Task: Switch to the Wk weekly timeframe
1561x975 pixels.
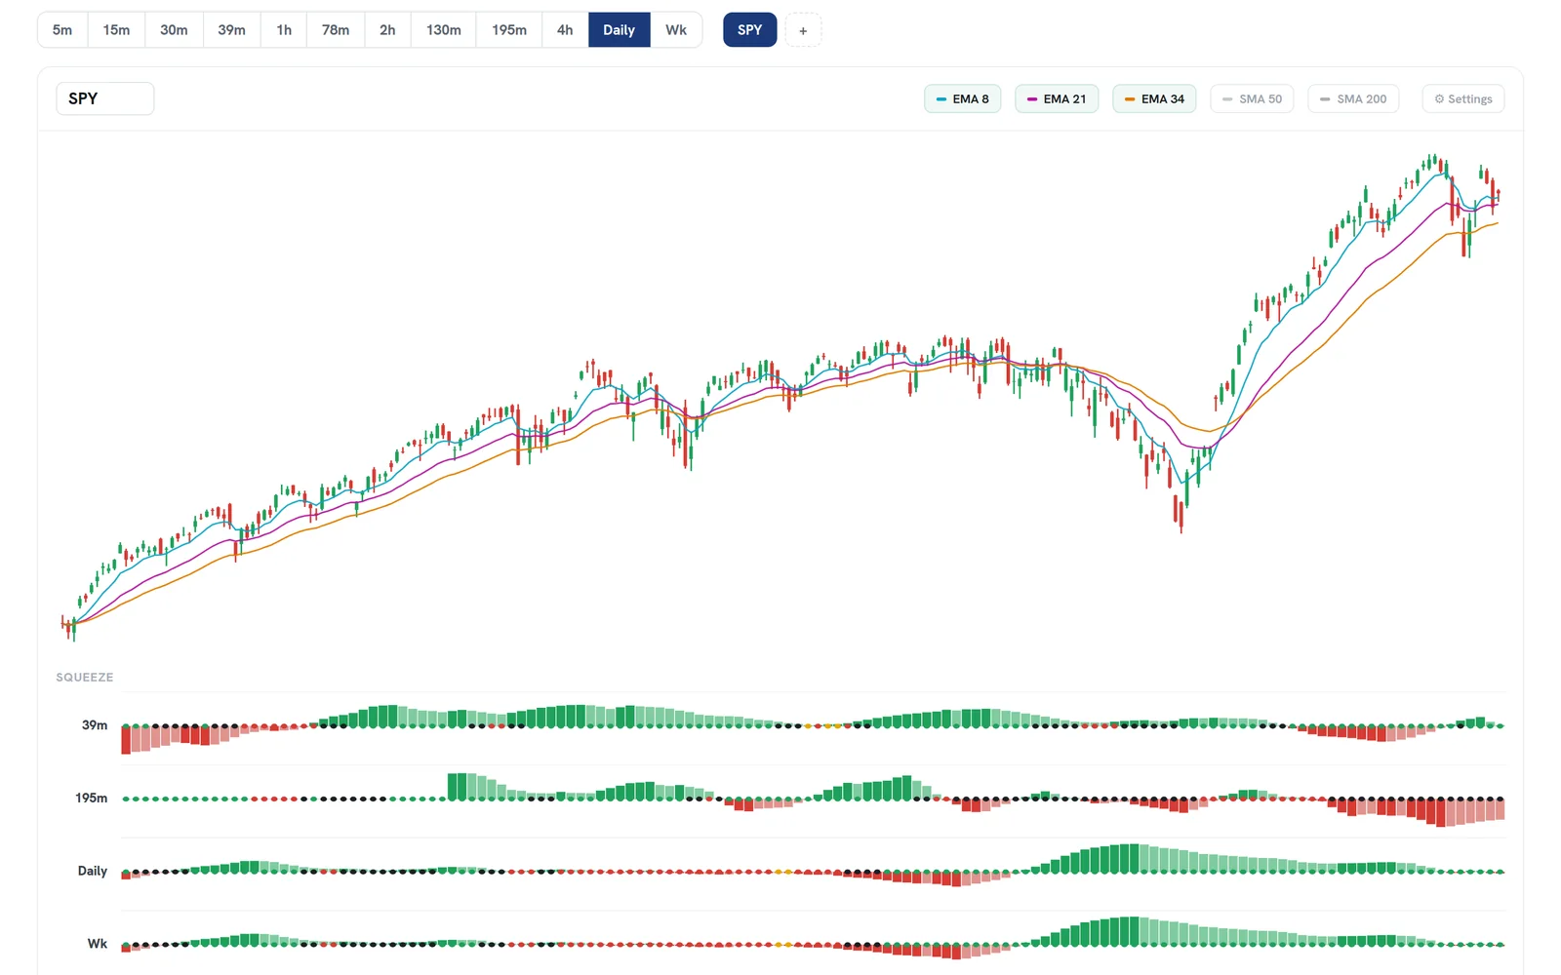Action: coord(676,30)
